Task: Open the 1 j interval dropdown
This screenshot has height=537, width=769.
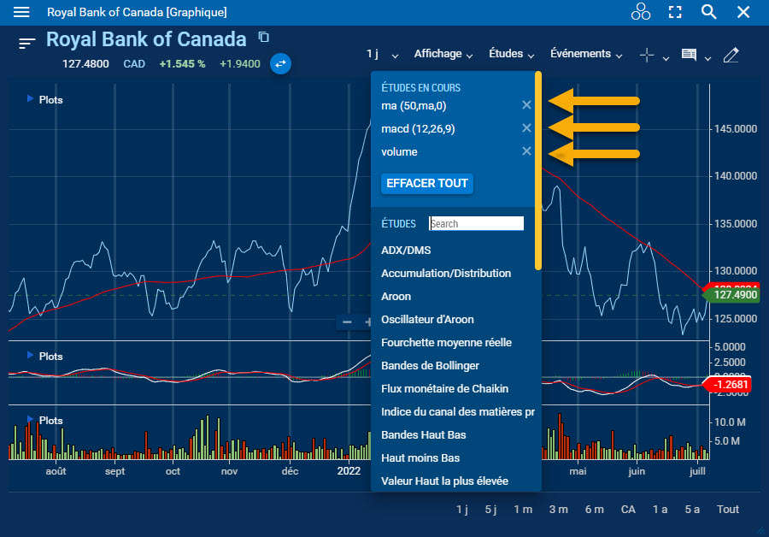Action: (382, 54)
